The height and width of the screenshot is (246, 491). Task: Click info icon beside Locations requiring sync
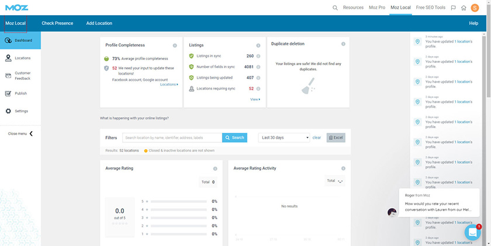pos(258,89)
